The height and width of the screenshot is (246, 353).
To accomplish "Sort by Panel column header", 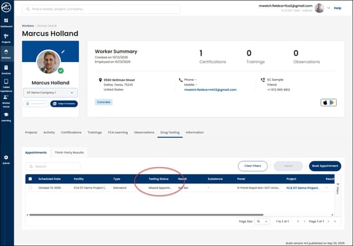I will coord(241,179).
